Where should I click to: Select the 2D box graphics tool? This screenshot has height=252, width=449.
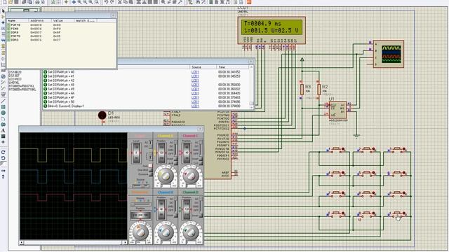[x=3, y=107]
